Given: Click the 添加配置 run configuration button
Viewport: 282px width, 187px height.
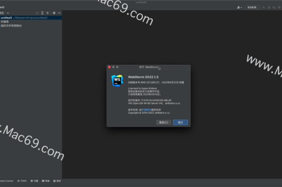Looking at the screenshot, I should (x=252, y=7).
